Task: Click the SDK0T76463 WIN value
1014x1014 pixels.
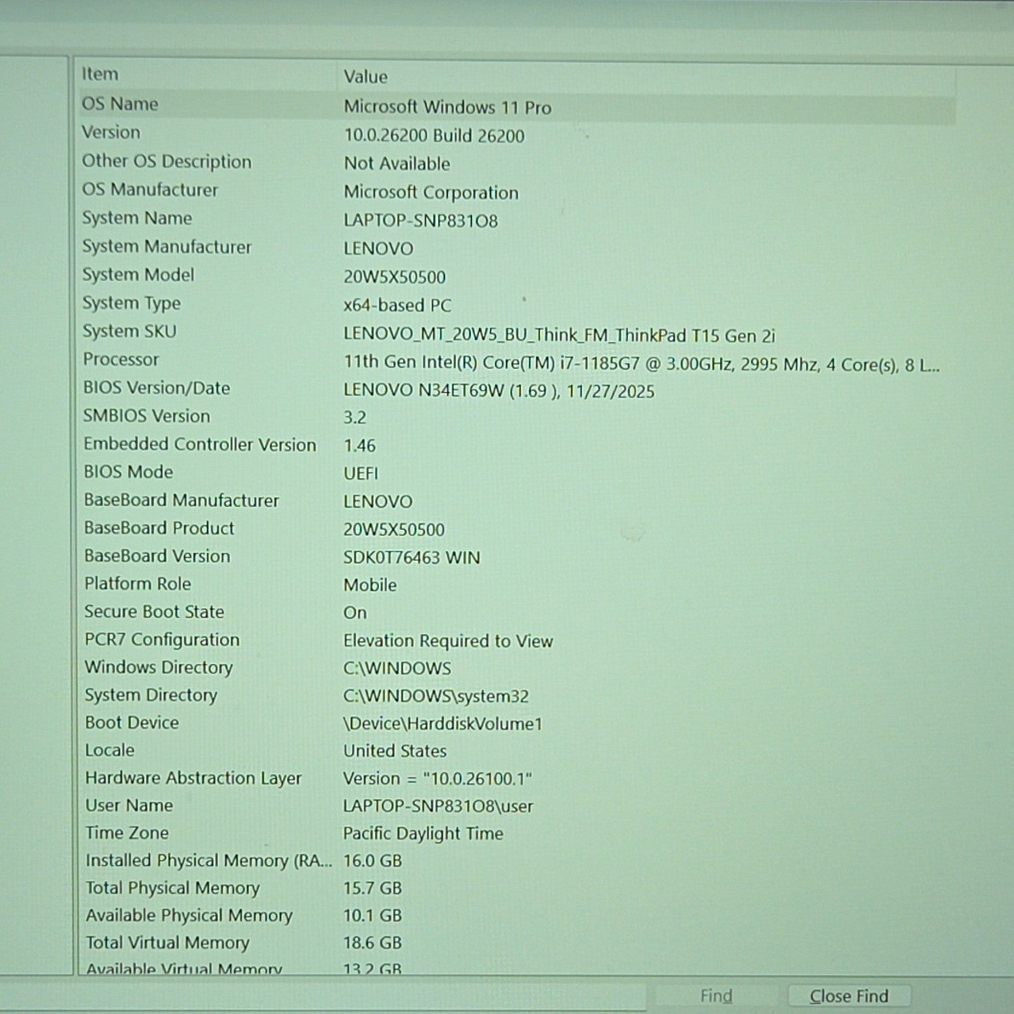Action: pyautogui.click(x=412, y=558)
